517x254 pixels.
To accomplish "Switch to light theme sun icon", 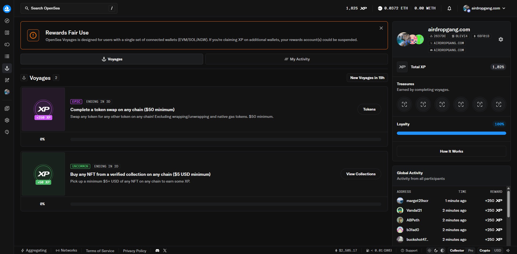I will click(429, 250).
